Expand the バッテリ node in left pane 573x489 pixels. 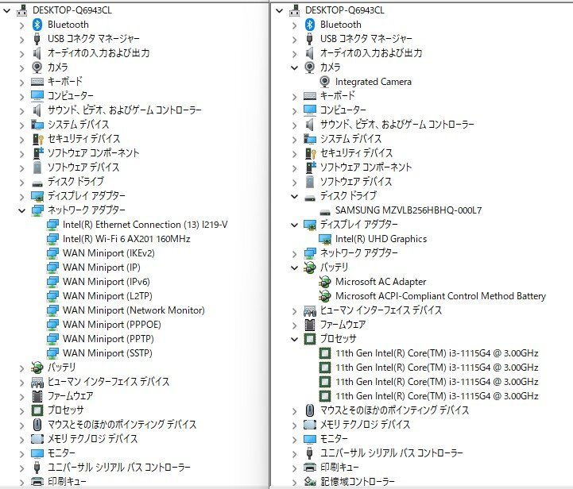point(22,368)
